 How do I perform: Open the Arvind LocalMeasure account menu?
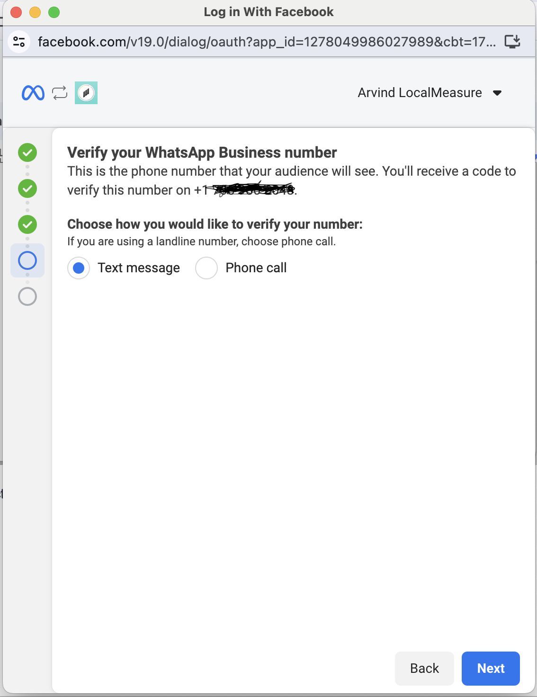click(420, 93)
